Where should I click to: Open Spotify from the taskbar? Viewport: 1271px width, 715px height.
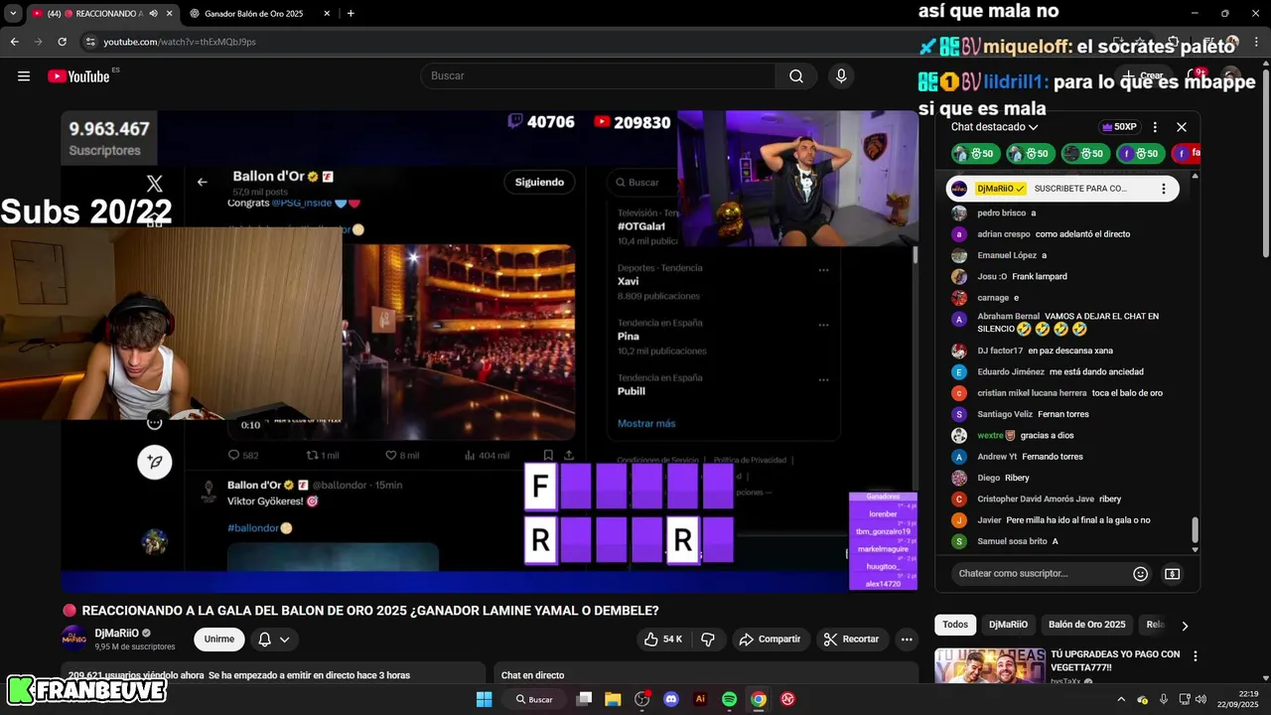pyautogui.click(x=729, y=699)
